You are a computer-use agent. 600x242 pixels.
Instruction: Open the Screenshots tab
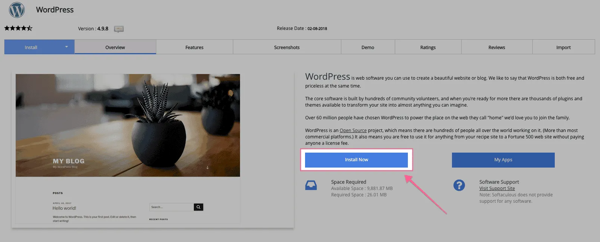click(x=287, y=47)
